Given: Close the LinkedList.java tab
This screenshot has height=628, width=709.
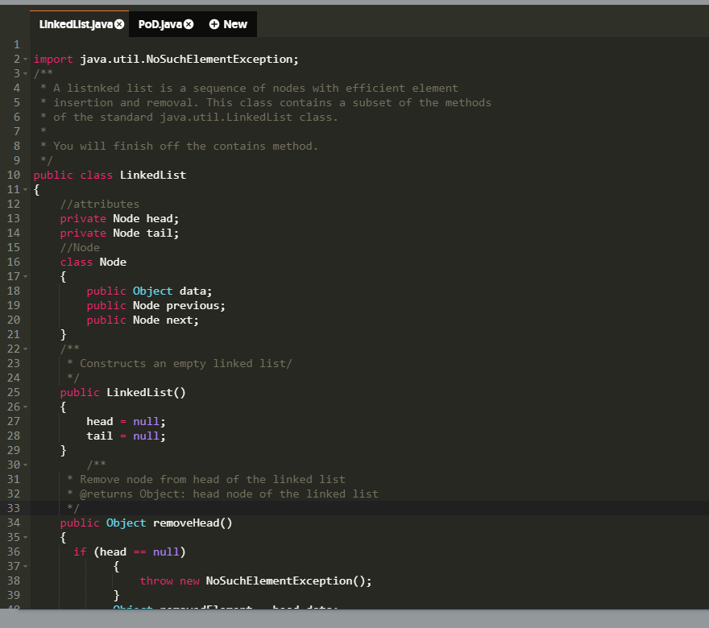Looking at the screenshot, I should click(119, 24).
